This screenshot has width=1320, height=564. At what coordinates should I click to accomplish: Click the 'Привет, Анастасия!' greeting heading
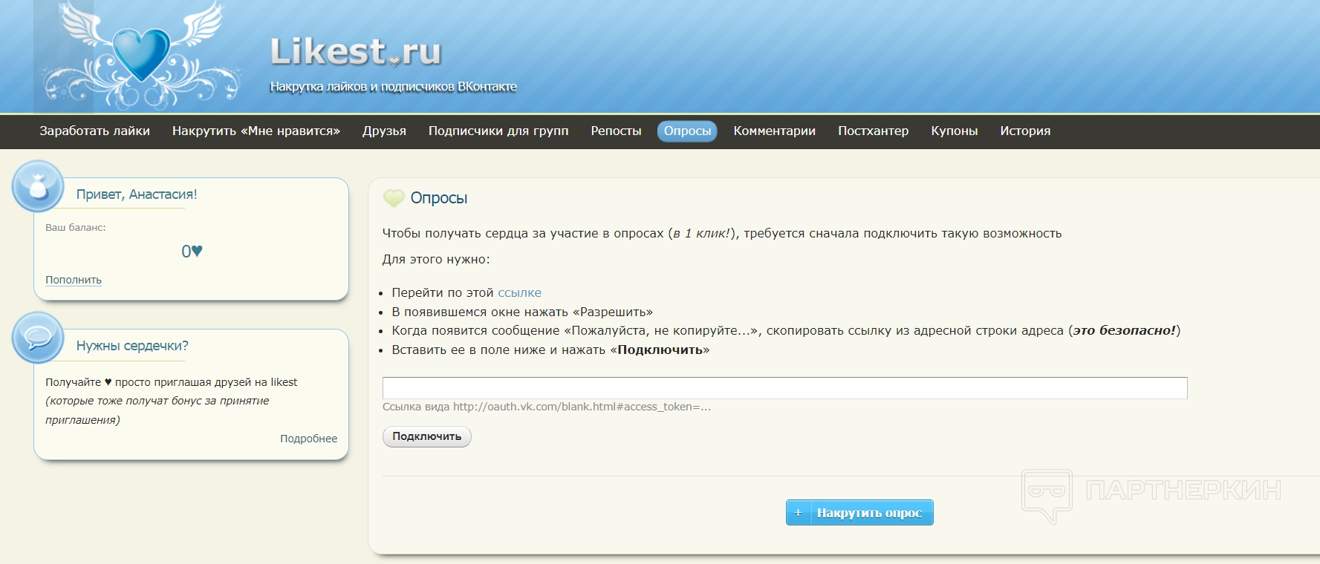137,194
